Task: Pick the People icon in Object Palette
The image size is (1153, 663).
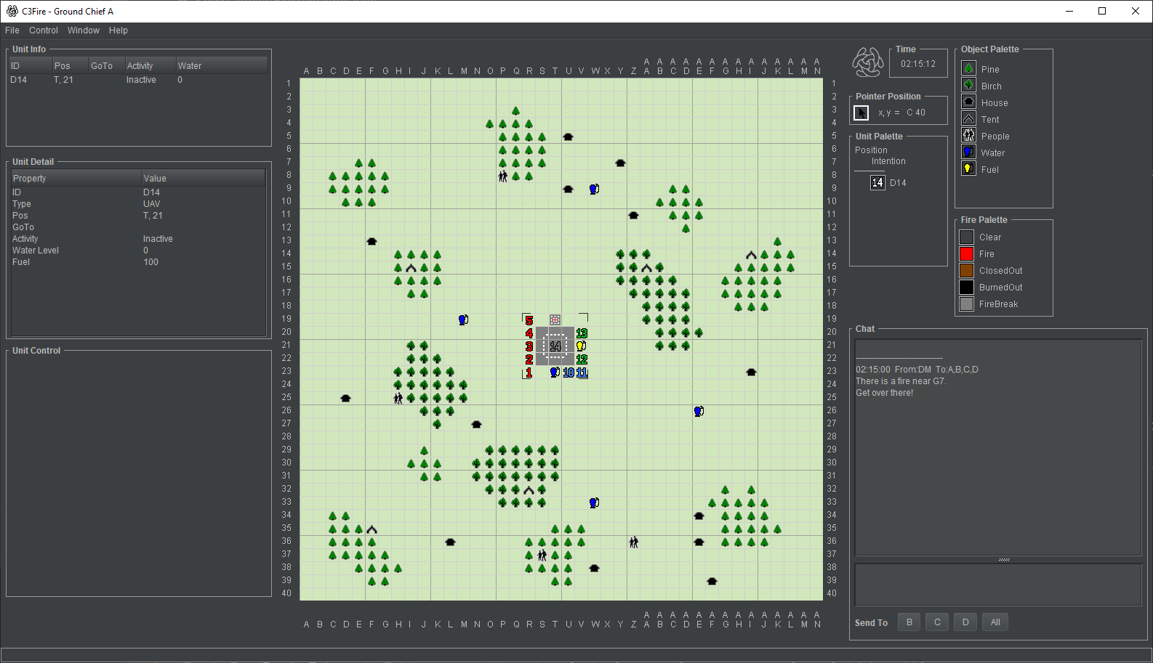Action: click(968, 135)
